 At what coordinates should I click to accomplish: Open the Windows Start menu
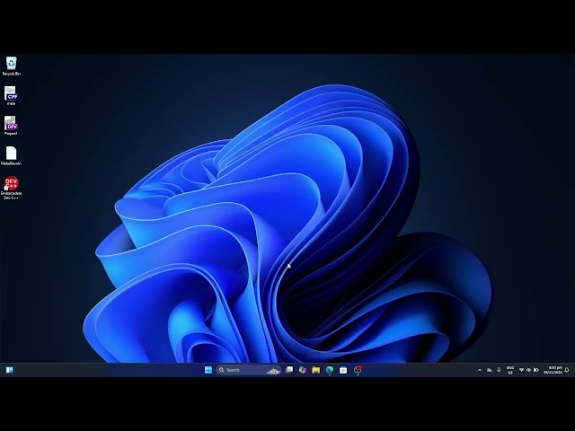coord(208,370)
